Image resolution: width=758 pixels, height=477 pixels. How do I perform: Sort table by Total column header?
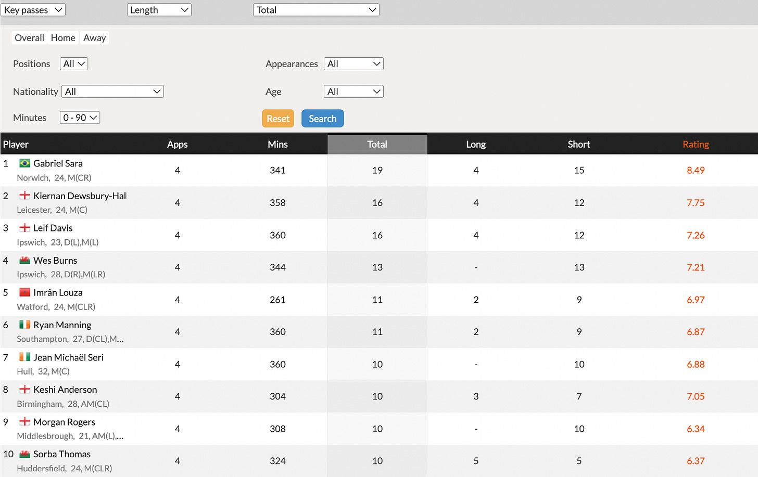click(x=377, y=145)
